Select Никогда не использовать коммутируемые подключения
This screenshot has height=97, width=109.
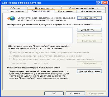(49, 52)
